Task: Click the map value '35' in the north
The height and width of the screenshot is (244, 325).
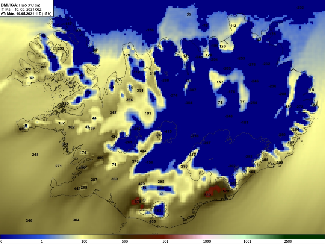Action: [189, 14]
